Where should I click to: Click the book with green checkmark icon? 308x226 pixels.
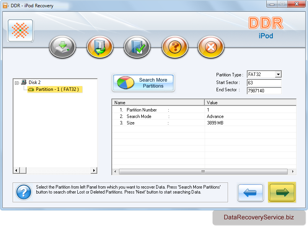(x=137, y=47)
